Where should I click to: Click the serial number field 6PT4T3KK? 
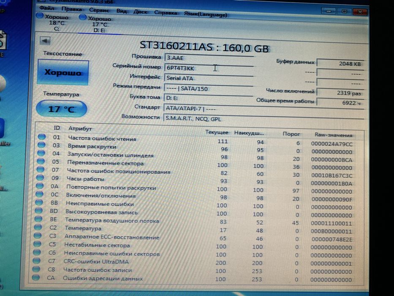tap(209, 68)
